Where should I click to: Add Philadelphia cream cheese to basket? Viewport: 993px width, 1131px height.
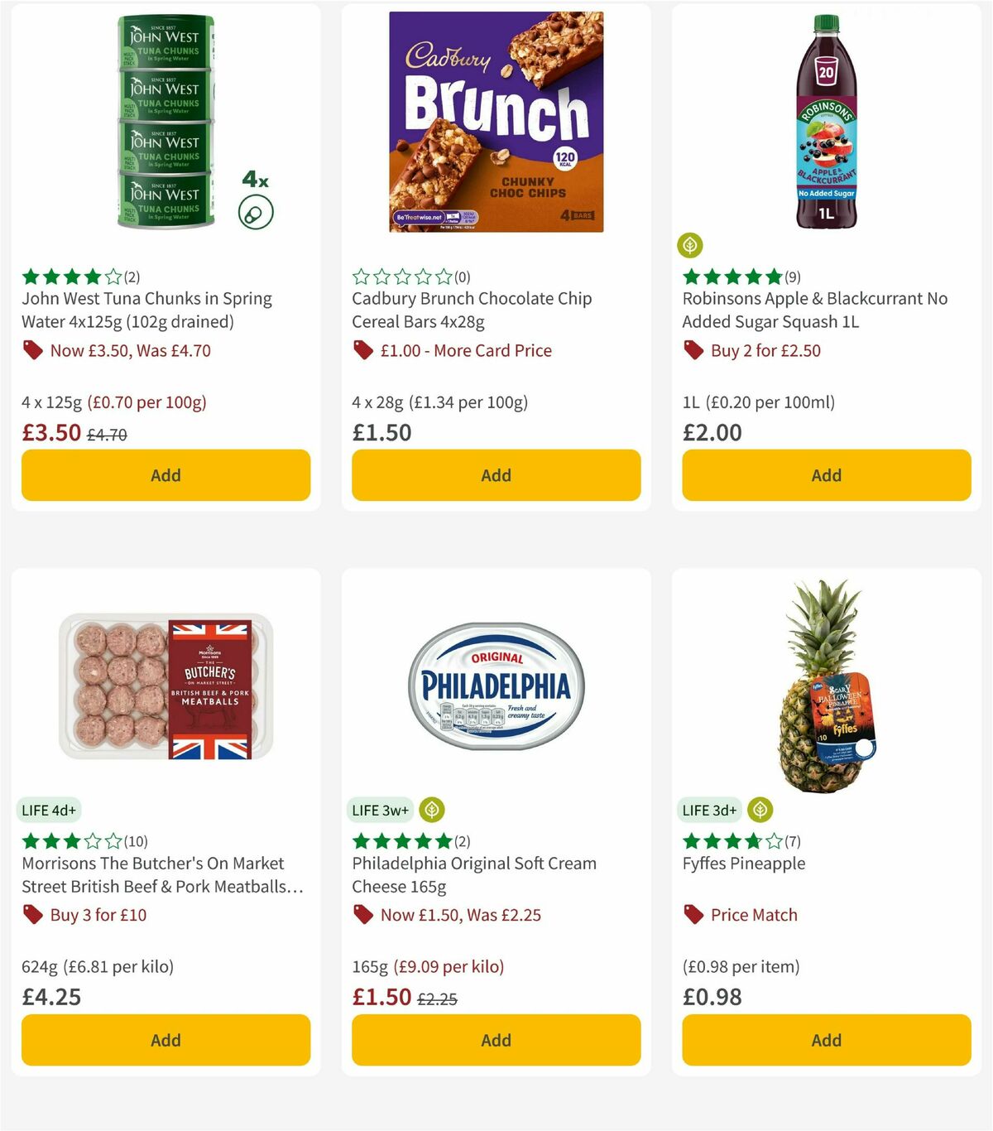click(x=496, y=1040)
